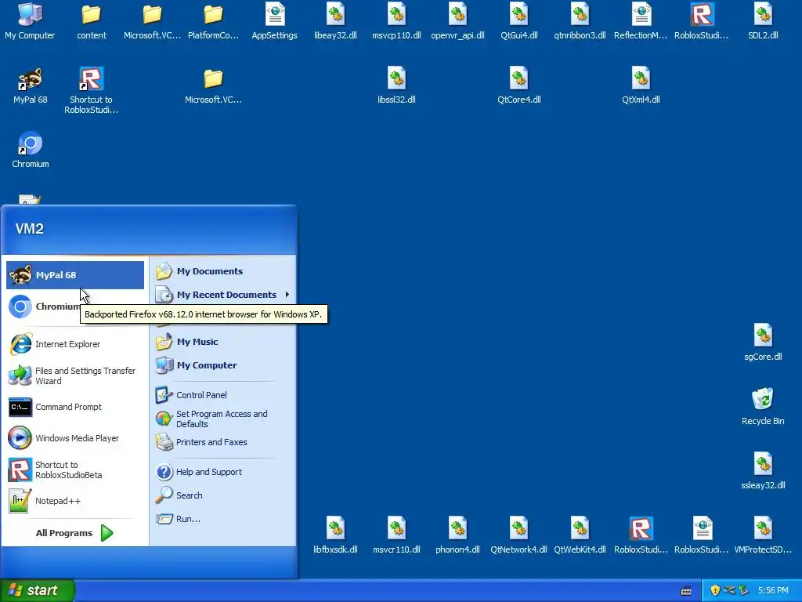The image size is (802, 602).
Task: Open Help and Support
Action: click(x=223, y=472)
